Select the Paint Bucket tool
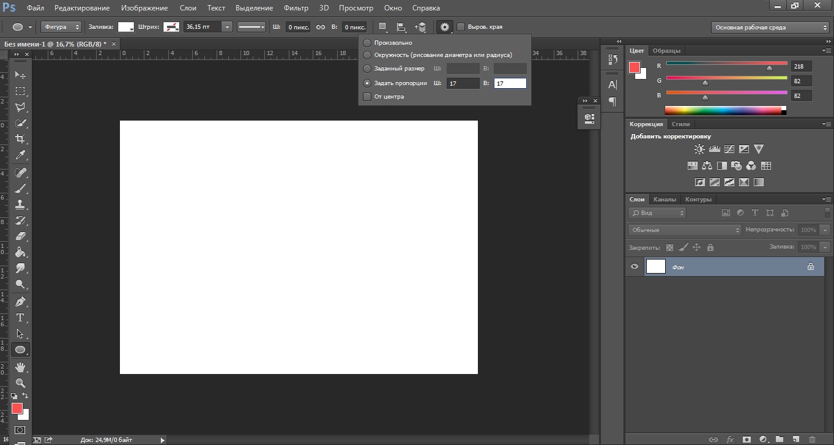This screenshot has width=834, height=445. [20, 252]
